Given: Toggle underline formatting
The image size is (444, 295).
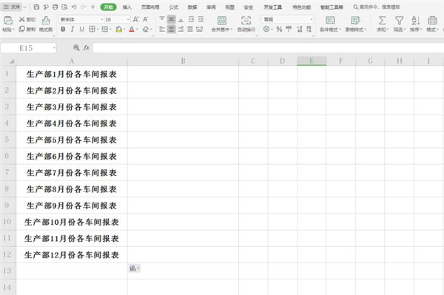Looking at the screenshot, I should click(81, 30).
